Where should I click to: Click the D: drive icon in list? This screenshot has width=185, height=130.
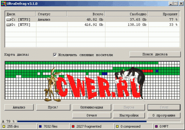[x=9, y=25]
